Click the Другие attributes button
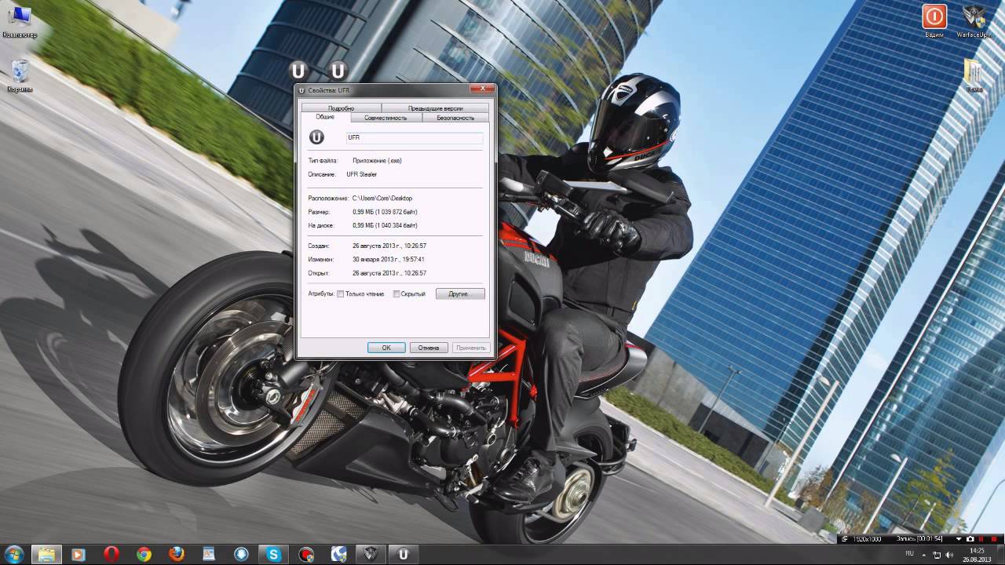The image size is (1005, 565). (x=460, y=294)
